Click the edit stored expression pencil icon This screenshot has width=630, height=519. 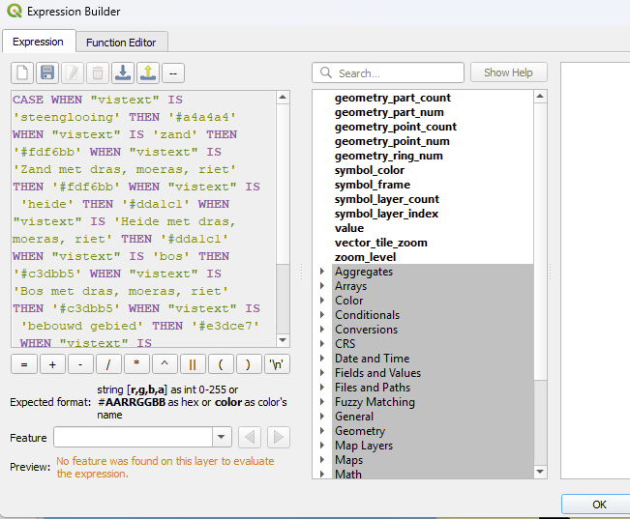click(73, 73)
